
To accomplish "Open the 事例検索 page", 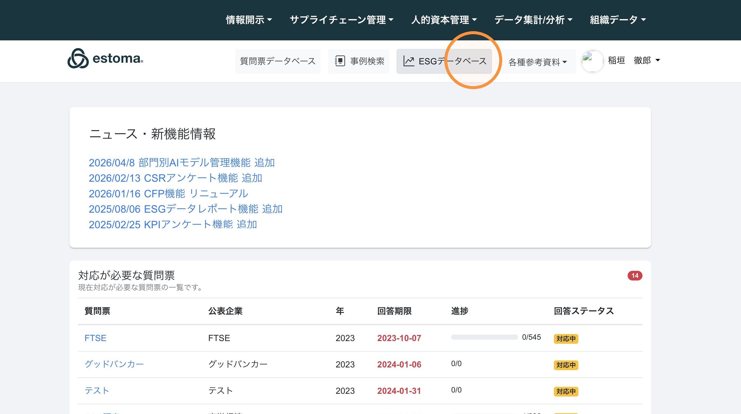I will point(358,61).
